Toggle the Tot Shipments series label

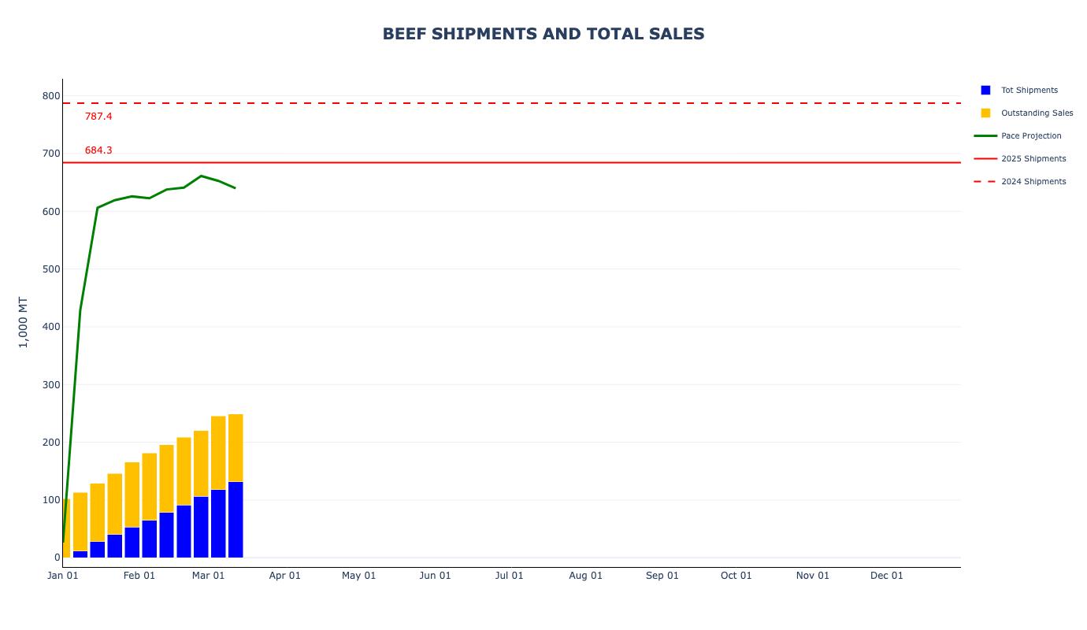pyautogui.click(x=1029, y=91)
